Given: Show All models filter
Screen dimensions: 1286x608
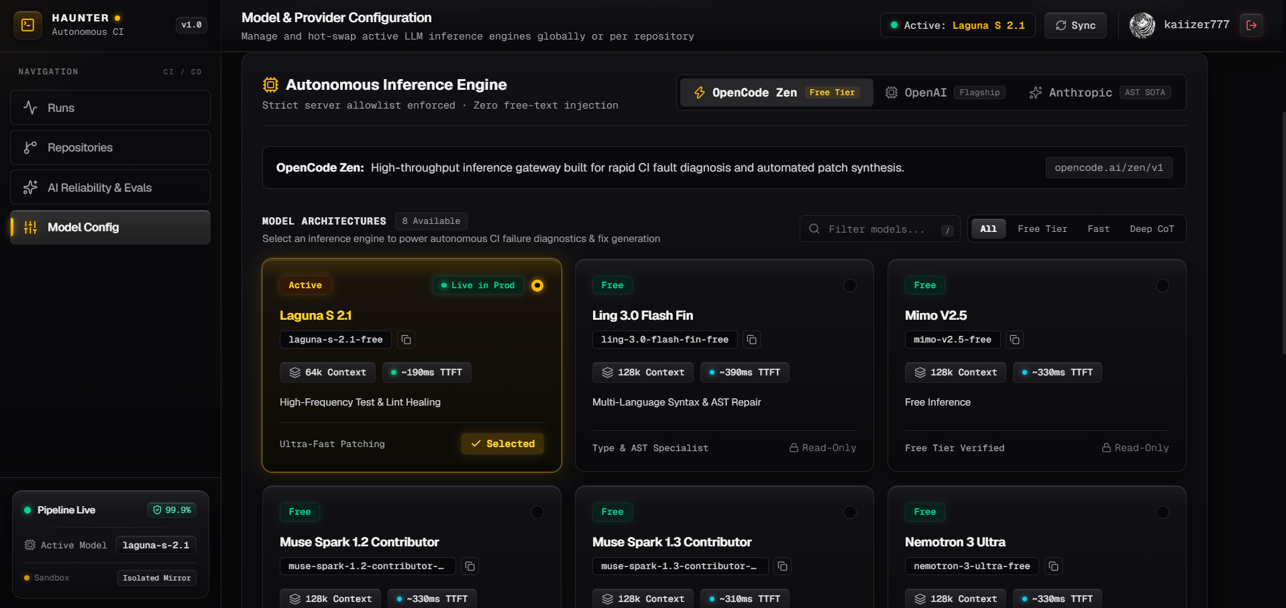Looking at the screenshot, I should [x=988, y=229].
